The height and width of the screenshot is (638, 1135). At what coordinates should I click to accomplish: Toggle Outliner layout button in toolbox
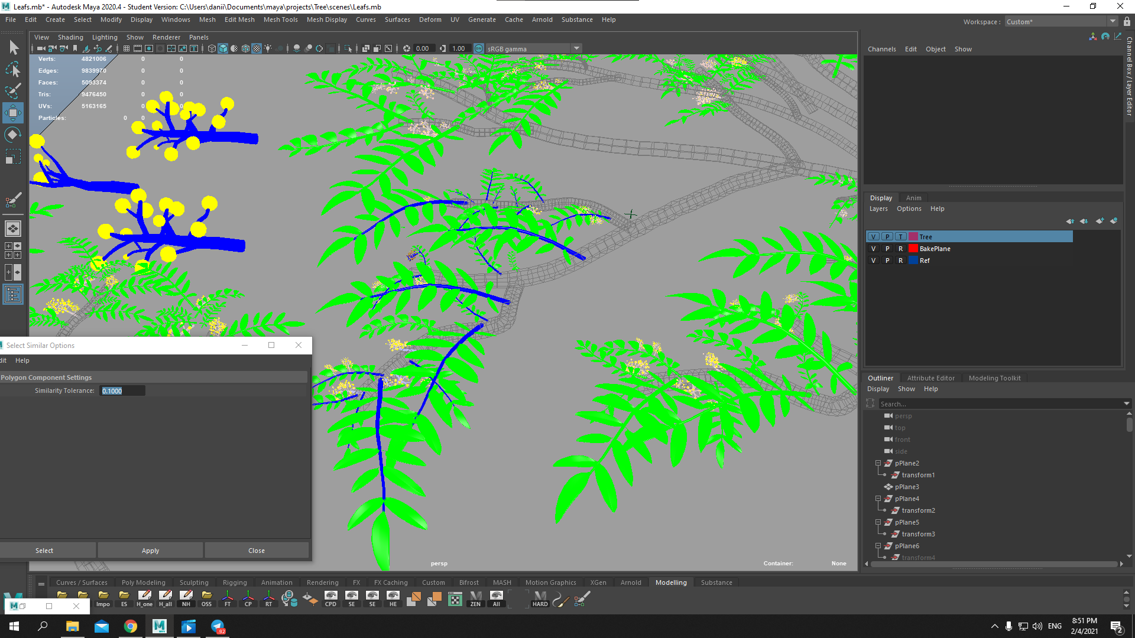pyautogui.click(x=13, y=294)
